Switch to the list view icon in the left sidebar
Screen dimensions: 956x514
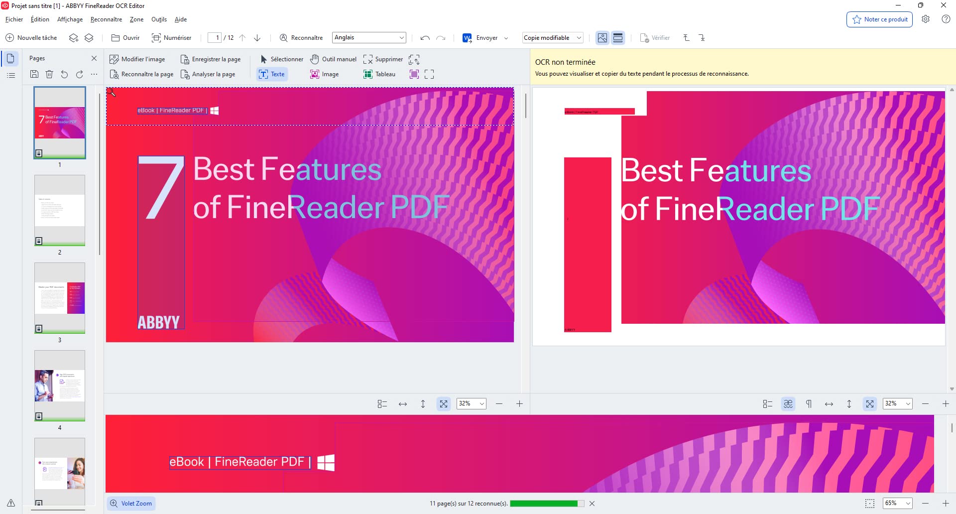pos(11,76)
